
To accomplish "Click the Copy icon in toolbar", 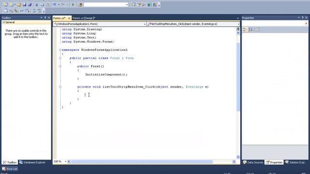I will coord(42,4).
